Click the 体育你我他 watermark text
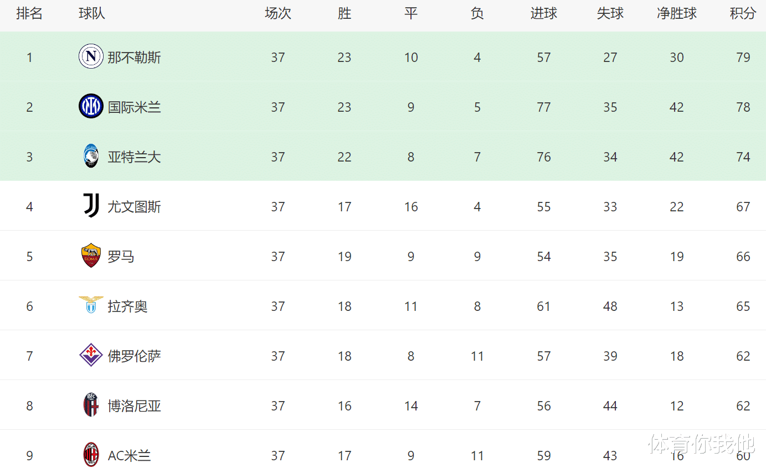 702,444
